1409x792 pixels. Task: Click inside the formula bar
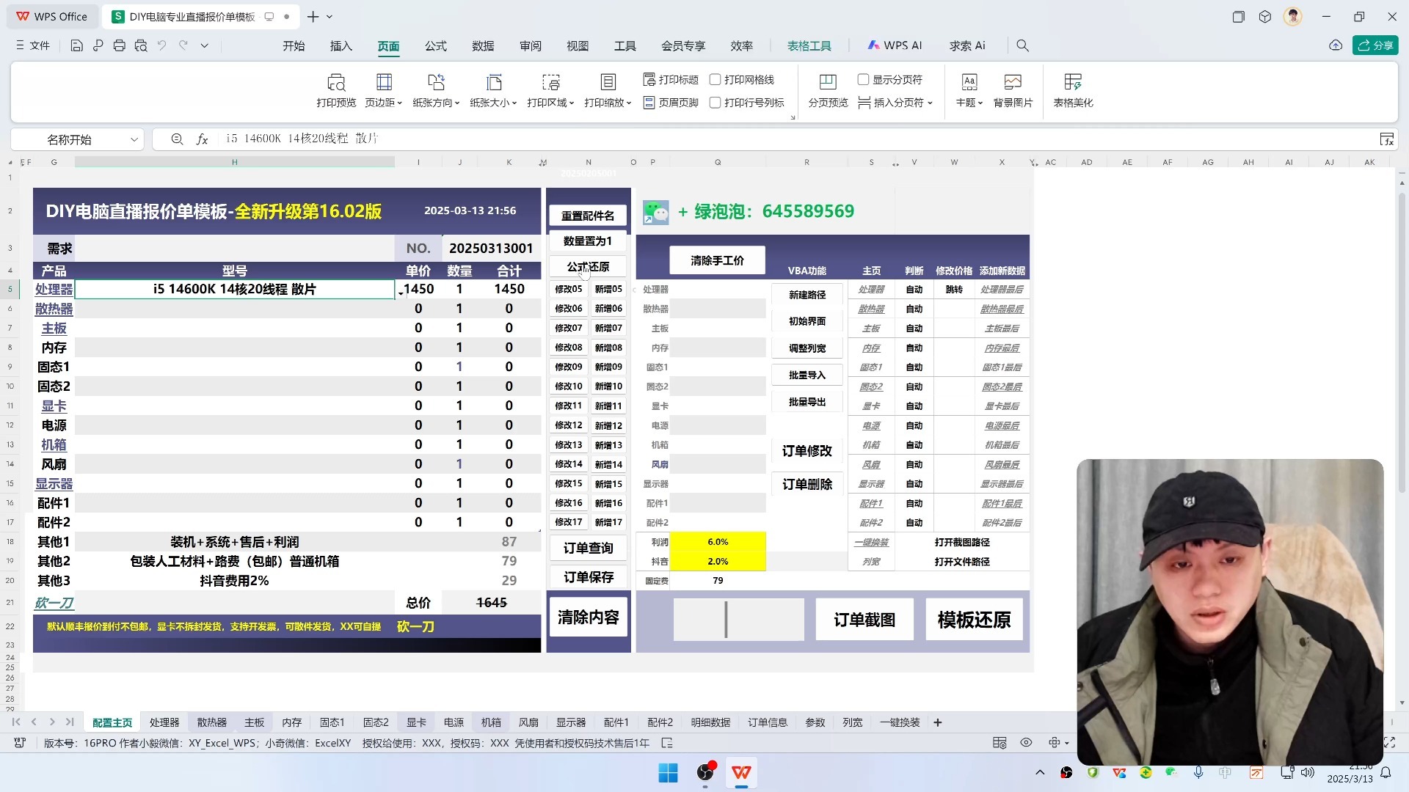click(x=514, y=139)
